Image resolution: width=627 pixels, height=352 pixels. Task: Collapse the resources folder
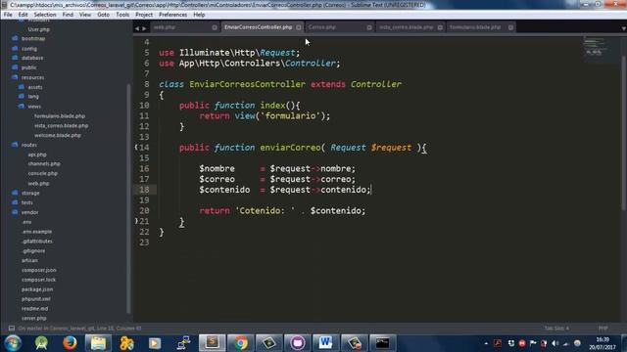(15, 77)
